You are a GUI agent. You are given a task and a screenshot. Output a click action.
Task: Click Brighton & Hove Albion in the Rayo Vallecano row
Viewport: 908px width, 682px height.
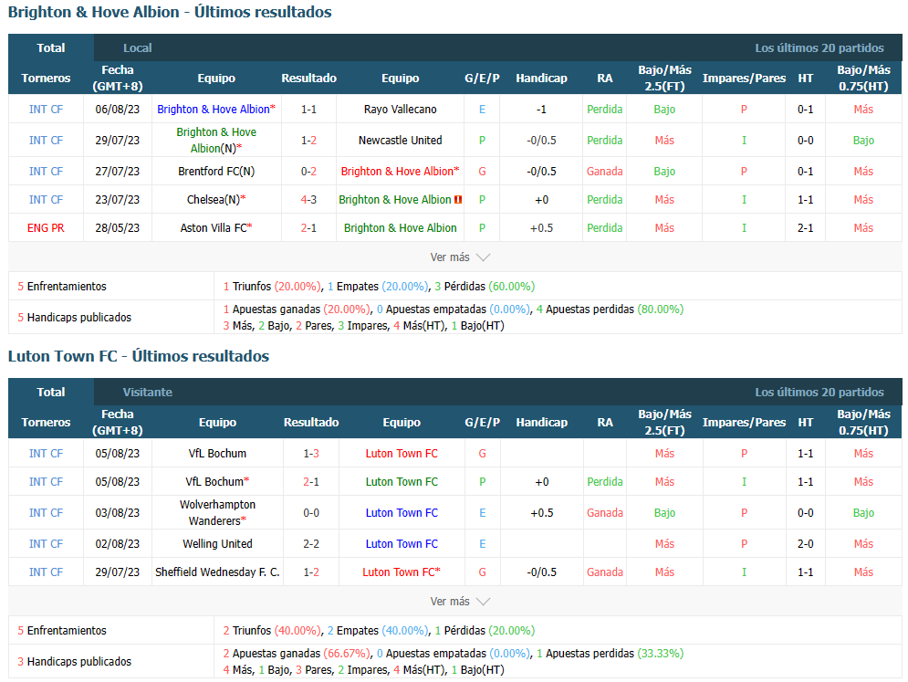coord(216,110)
